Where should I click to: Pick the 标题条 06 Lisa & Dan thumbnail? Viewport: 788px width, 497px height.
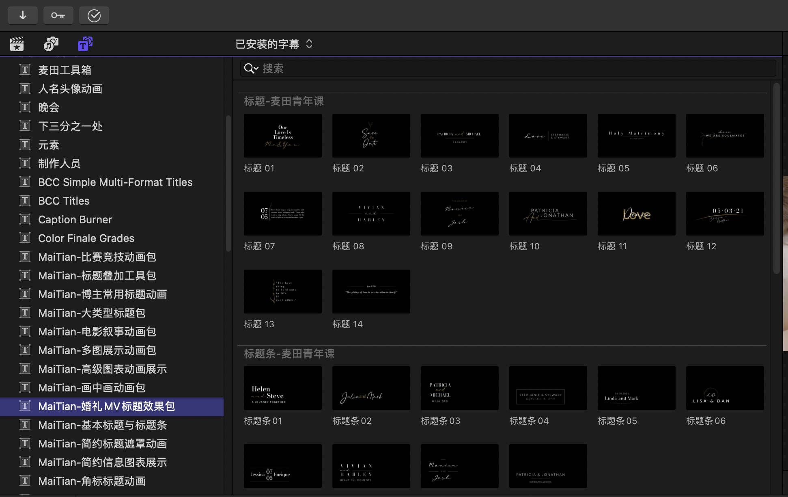click(x=725, y=388)
